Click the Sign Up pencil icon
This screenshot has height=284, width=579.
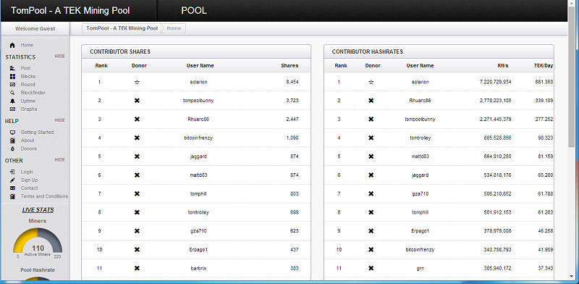point(12,180)
